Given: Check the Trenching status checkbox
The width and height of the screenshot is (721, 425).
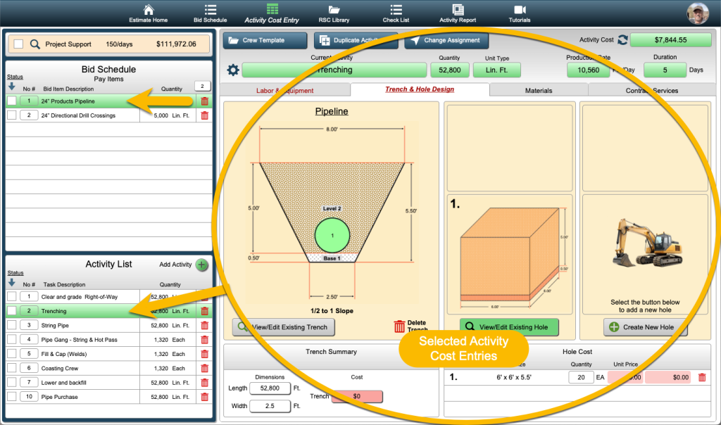Looking at the screenshot, I should point(12,311).
